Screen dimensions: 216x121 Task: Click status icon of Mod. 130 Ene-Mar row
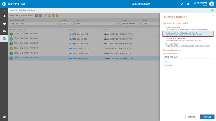click(x=11, y=44)
